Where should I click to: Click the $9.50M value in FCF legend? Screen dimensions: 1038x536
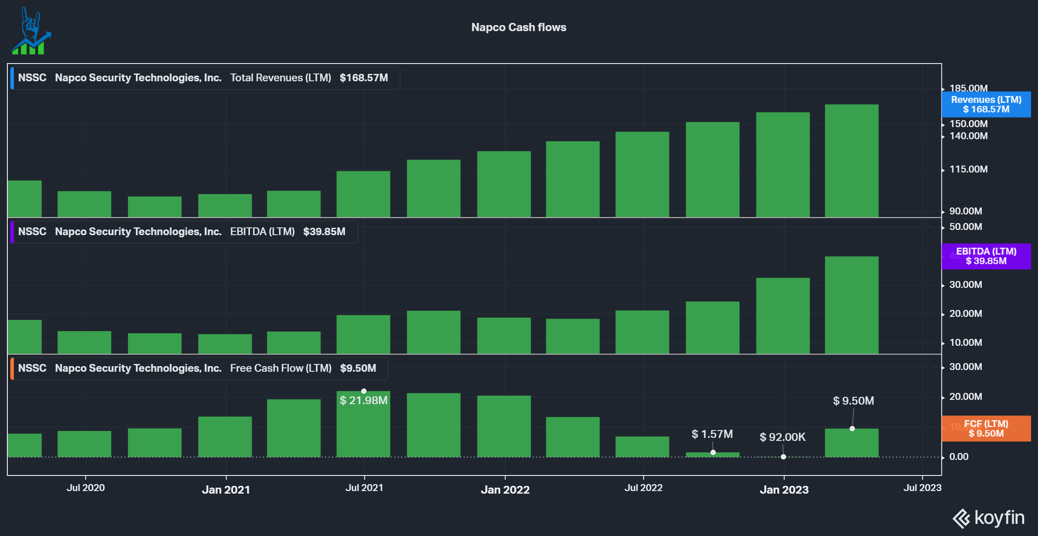[x=358, y=368]
